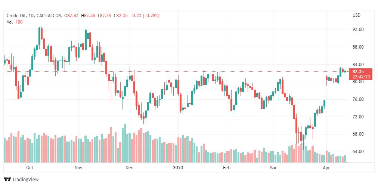Click the current price label 82.35
This screenshot has width=378, height=186.
(358, 71)
